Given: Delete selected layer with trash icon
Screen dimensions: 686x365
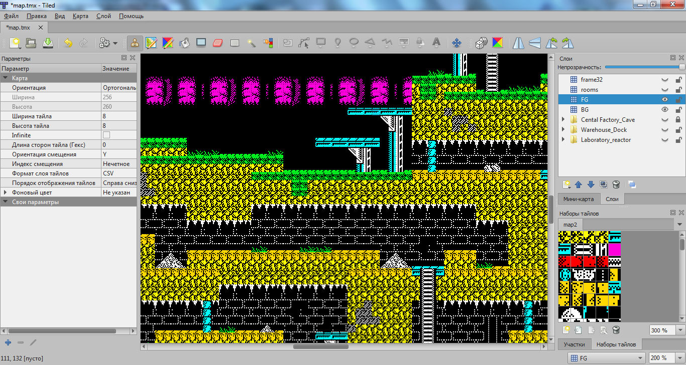Looking at the screenshot, I should 617,185.
